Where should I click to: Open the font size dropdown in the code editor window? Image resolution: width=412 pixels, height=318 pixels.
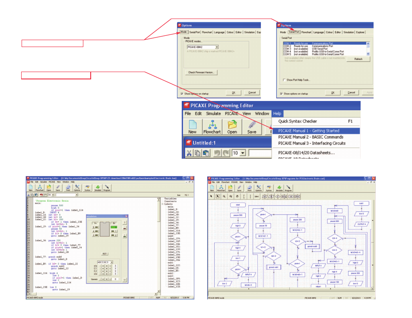pyautogui.click(x=53, y=195)
